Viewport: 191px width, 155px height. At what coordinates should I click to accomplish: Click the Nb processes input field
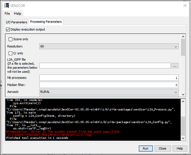pos(109,78)
